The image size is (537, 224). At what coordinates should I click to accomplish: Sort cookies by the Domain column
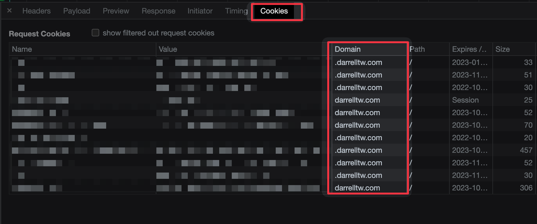pyautogui.click(x=369, y=49)
